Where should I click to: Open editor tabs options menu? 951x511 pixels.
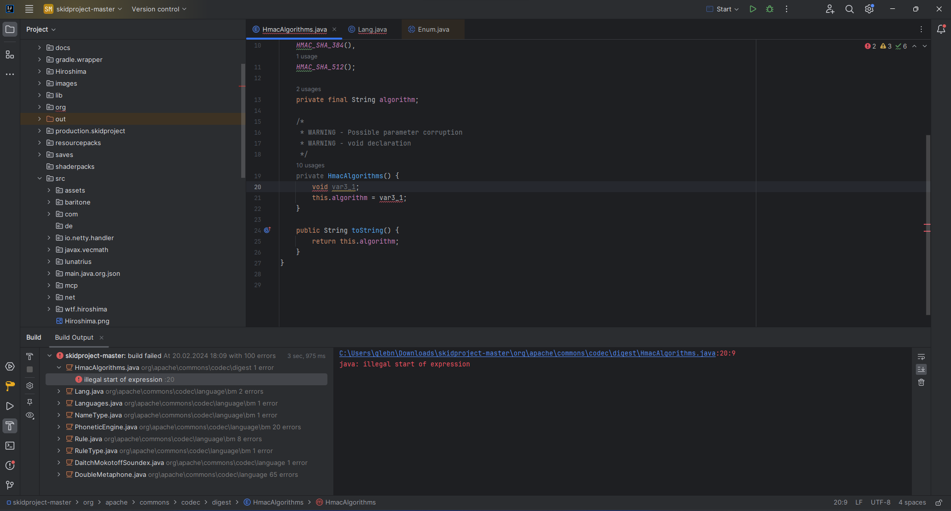point(921,29)
